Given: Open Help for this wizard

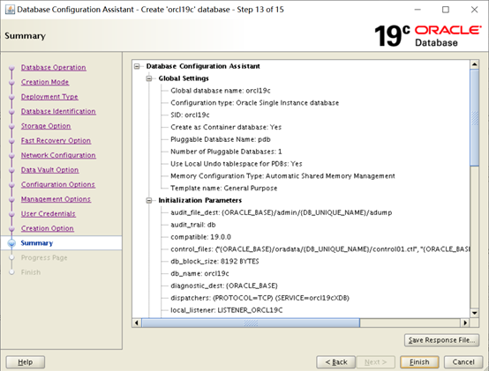Looking at the screenshot, I should (x=26, y=362).
